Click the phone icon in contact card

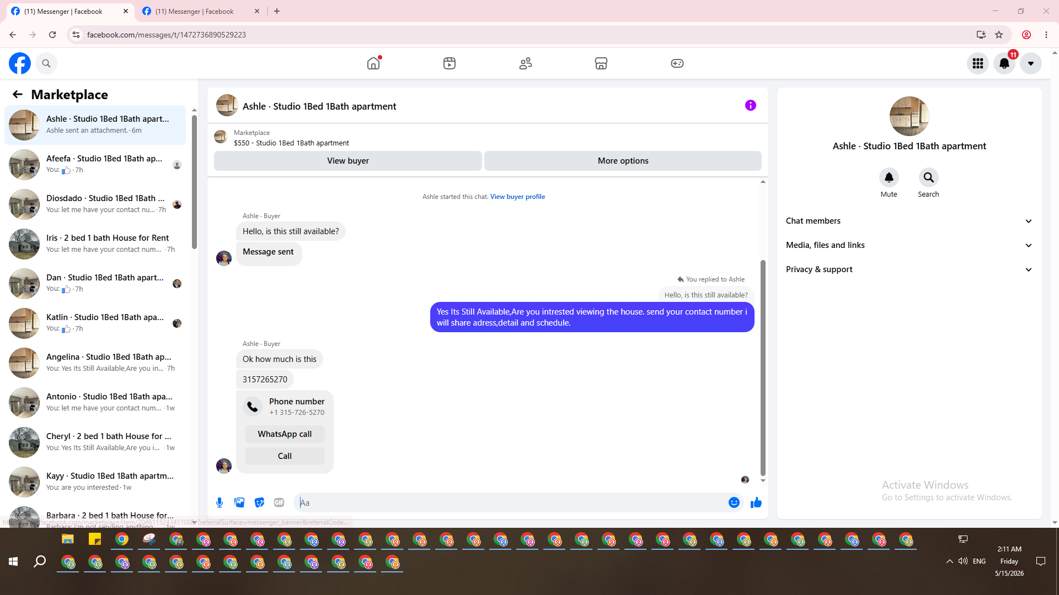tap(253, 407)
